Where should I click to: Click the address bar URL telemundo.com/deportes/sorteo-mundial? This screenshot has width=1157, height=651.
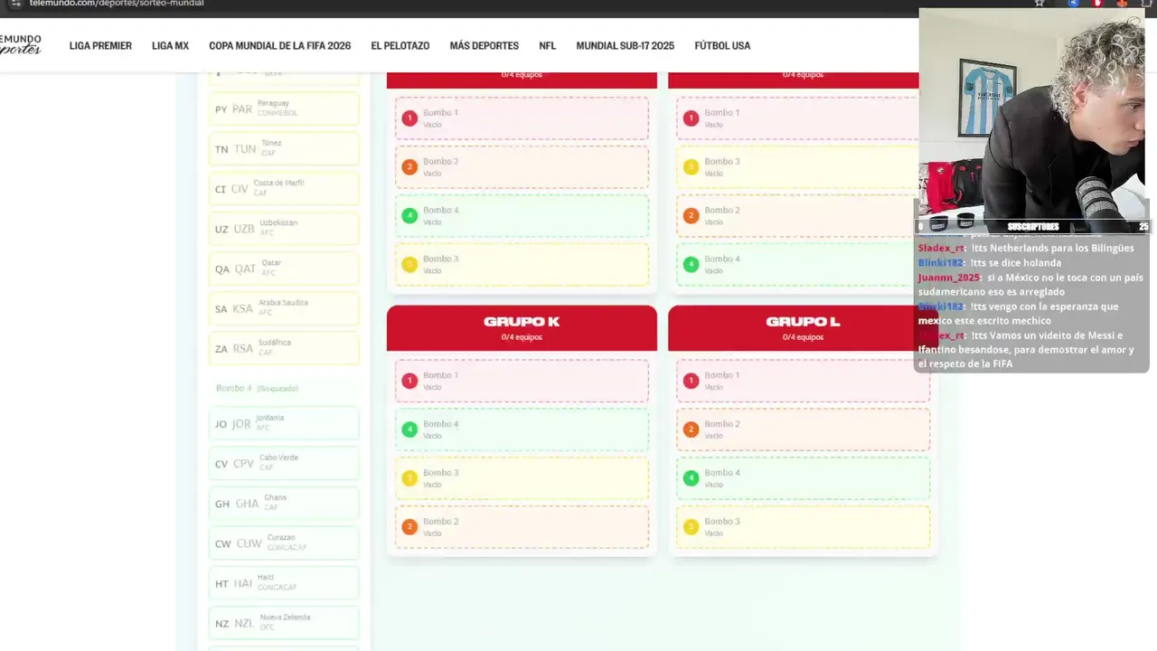117,4
